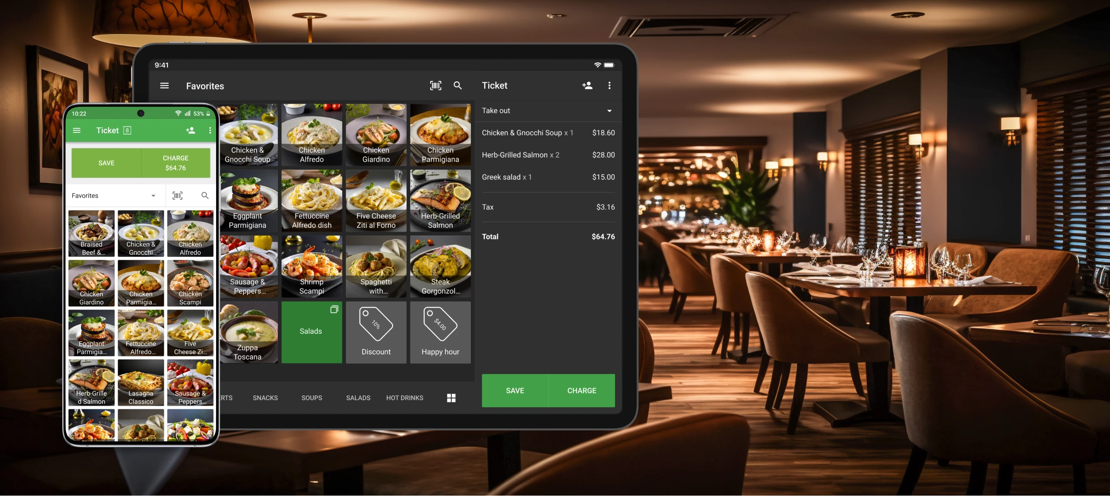
Task: Tap the grid view toggle icon
Action: pos(451,398)
